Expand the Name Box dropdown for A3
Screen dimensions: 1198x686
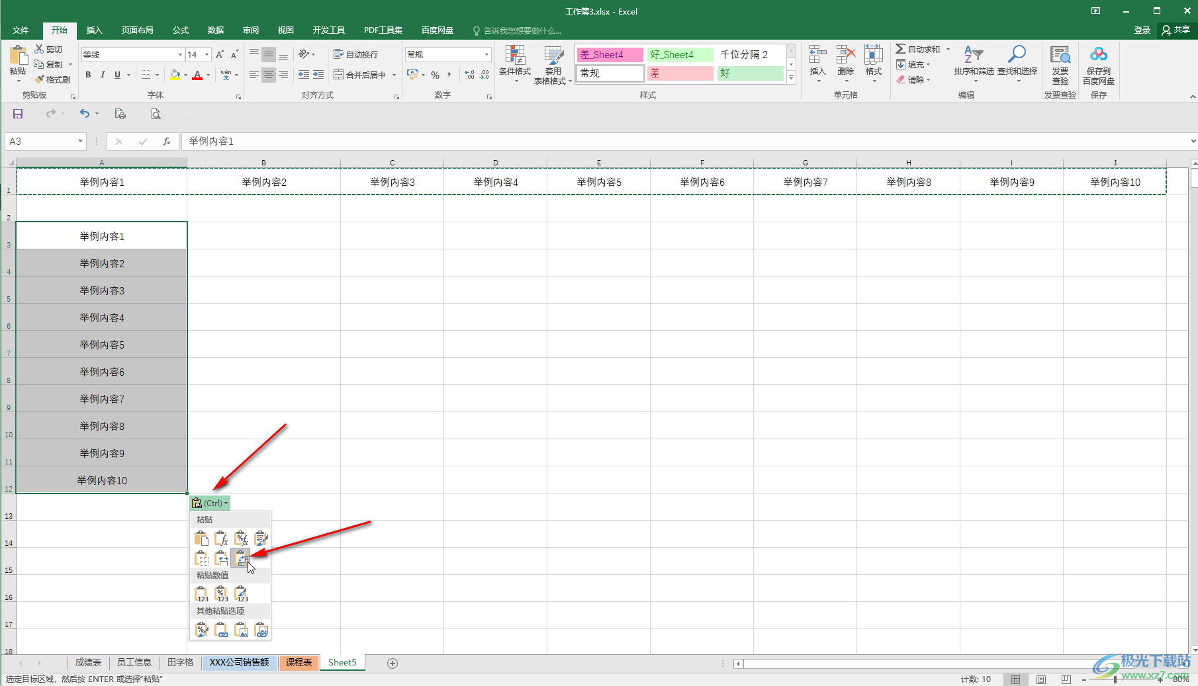click(80, 141)
